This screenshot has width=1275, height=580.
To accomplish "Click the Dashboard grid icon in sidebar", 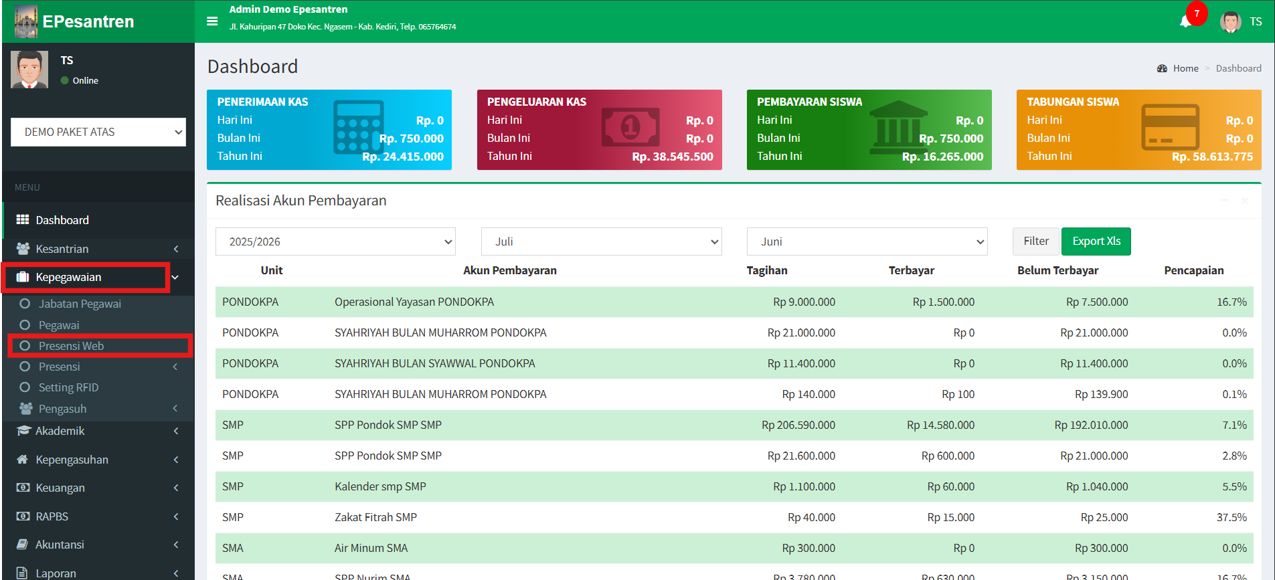I will (23, 220).
